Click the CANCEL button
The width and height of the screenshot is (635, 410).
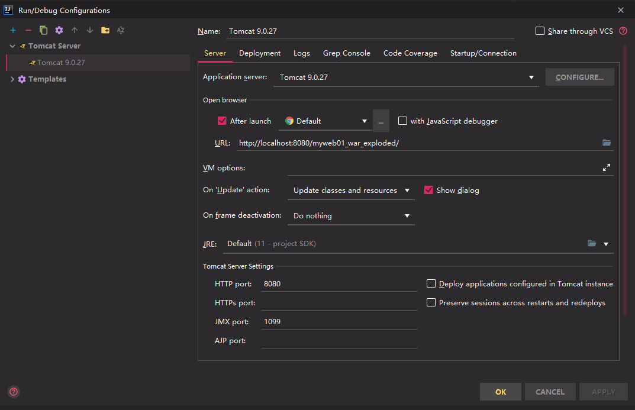click(x=550, y=392)
